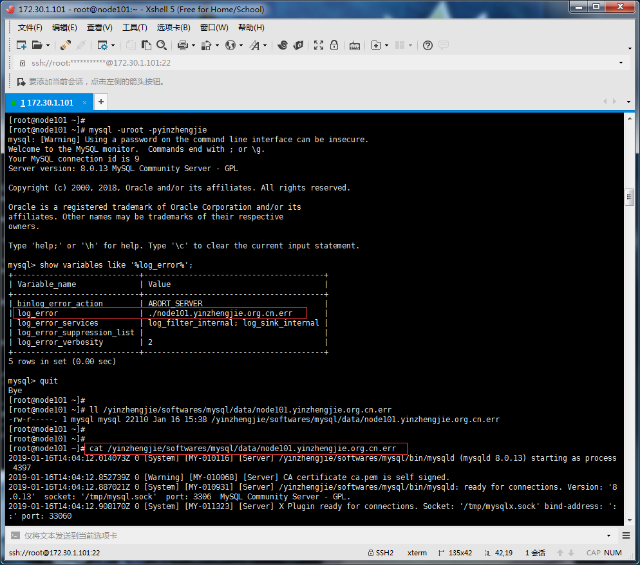640x565 pixels.
Task: Print terminal with the printer icon
Action: pyautogui.click(x=182, y=45)
